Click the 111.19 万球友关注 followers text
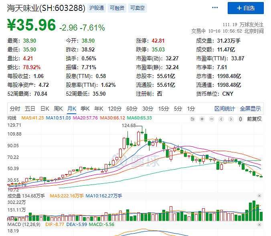The width and height of the screenshot is (271, 236). click(x=243, y=25)
